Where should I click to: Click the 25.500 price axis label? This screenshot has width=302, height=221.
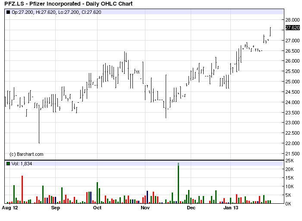pos(293,71)
